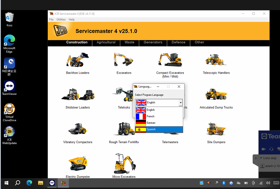Choose Vibratory Compactors category
Image resolution: width=280 pixels, height=189 pixels.
77,133
